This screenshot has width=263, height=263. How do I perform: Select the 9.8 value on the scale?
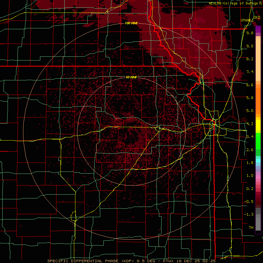click(x=250, y=33)
